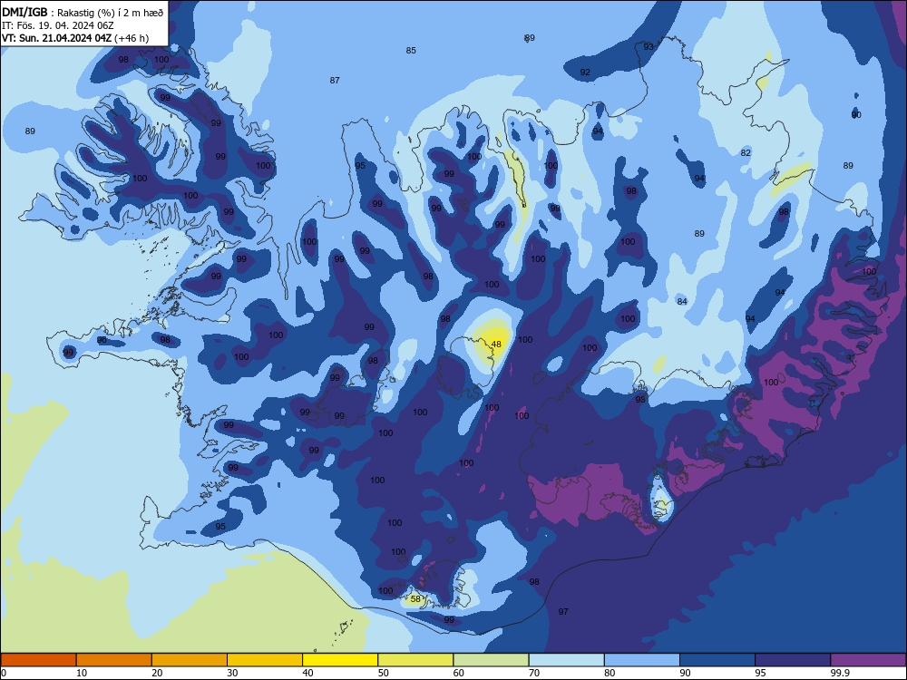This screenshot has height=680, width=907.
Task: Pick the 50–60 pale yellow legend swatch
Action: coord(415,660)
